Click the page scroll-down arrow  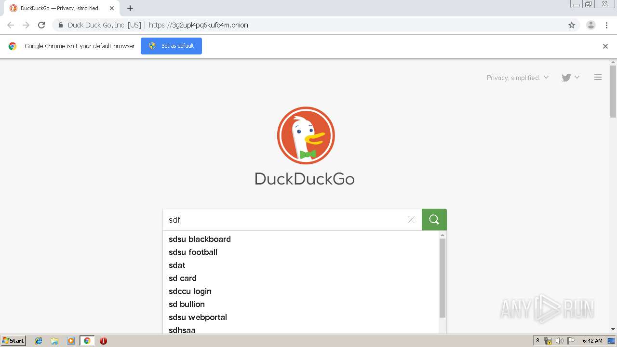613,330
